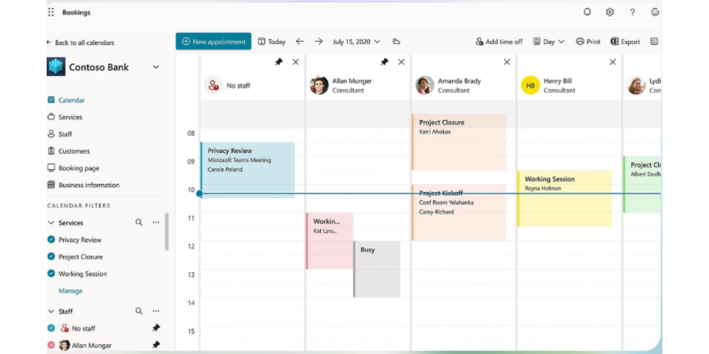Viewport: 709px width, 354px height.
Task: Toggle the Privacy Review service filter
Action: (54, 240)
